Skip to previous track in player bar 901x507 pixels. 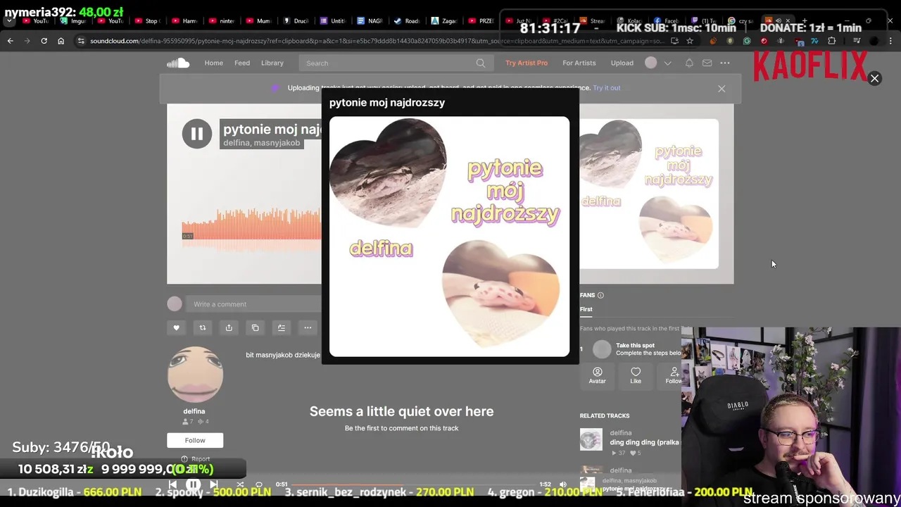pyautogui.click(x=173, y=484)
